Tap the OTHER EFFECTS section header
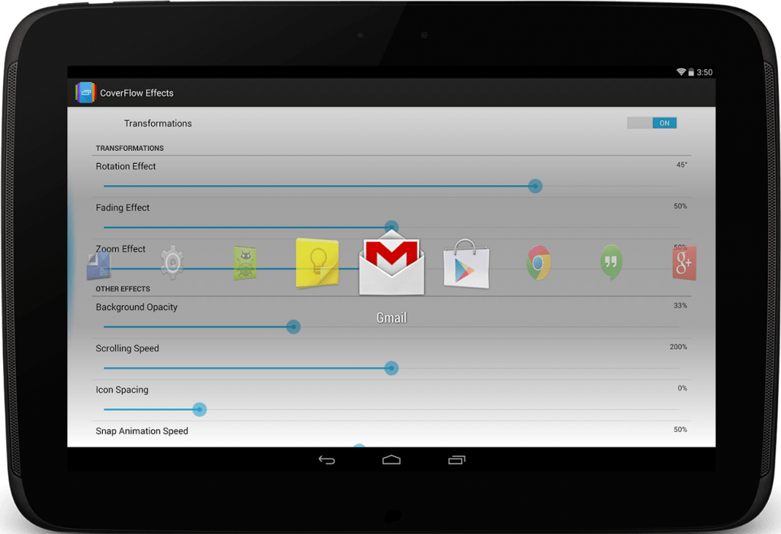 coord(123,289)
